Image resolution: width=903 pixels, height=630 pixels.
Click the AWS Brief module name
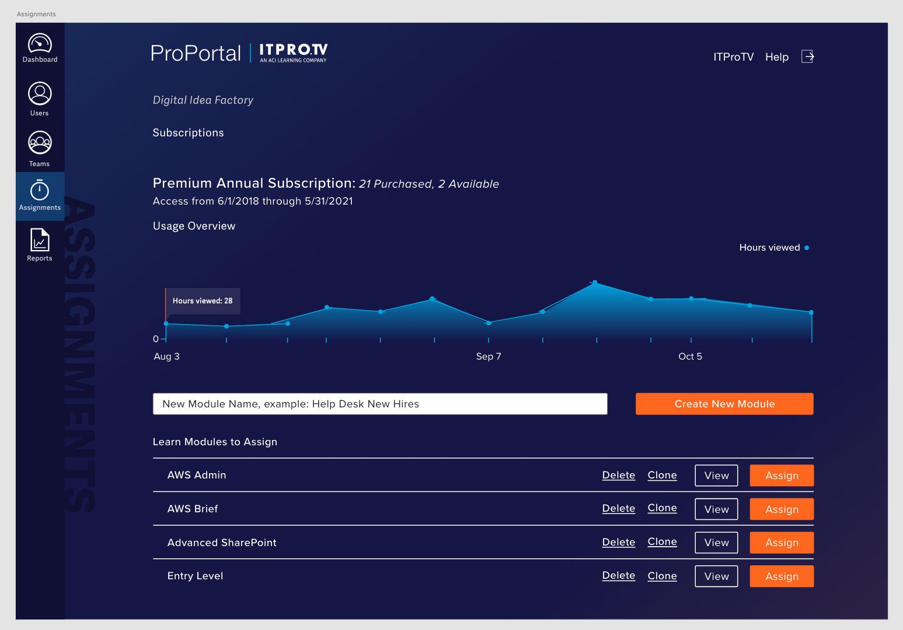[x=193, y=509]
